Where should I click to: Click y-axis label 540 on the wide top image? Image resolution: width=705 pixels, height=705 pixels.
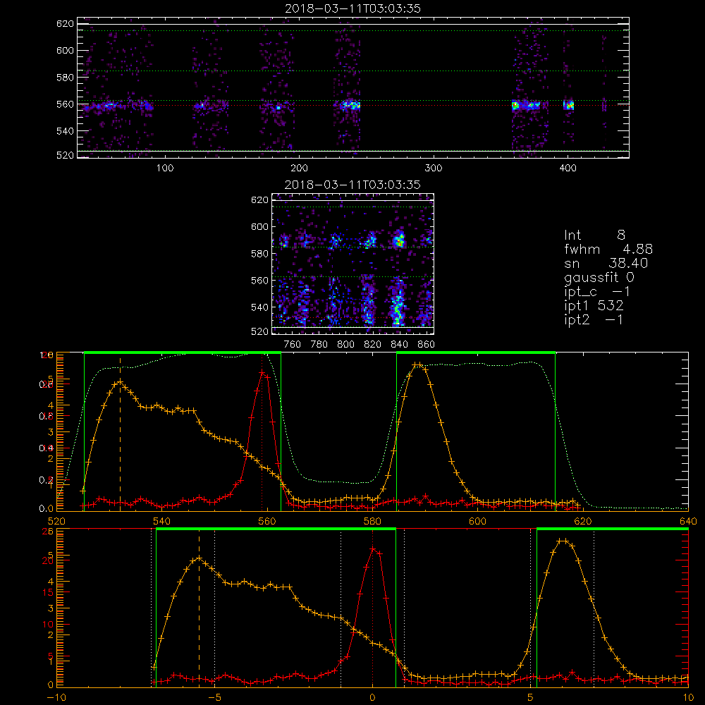coord(65,131)
